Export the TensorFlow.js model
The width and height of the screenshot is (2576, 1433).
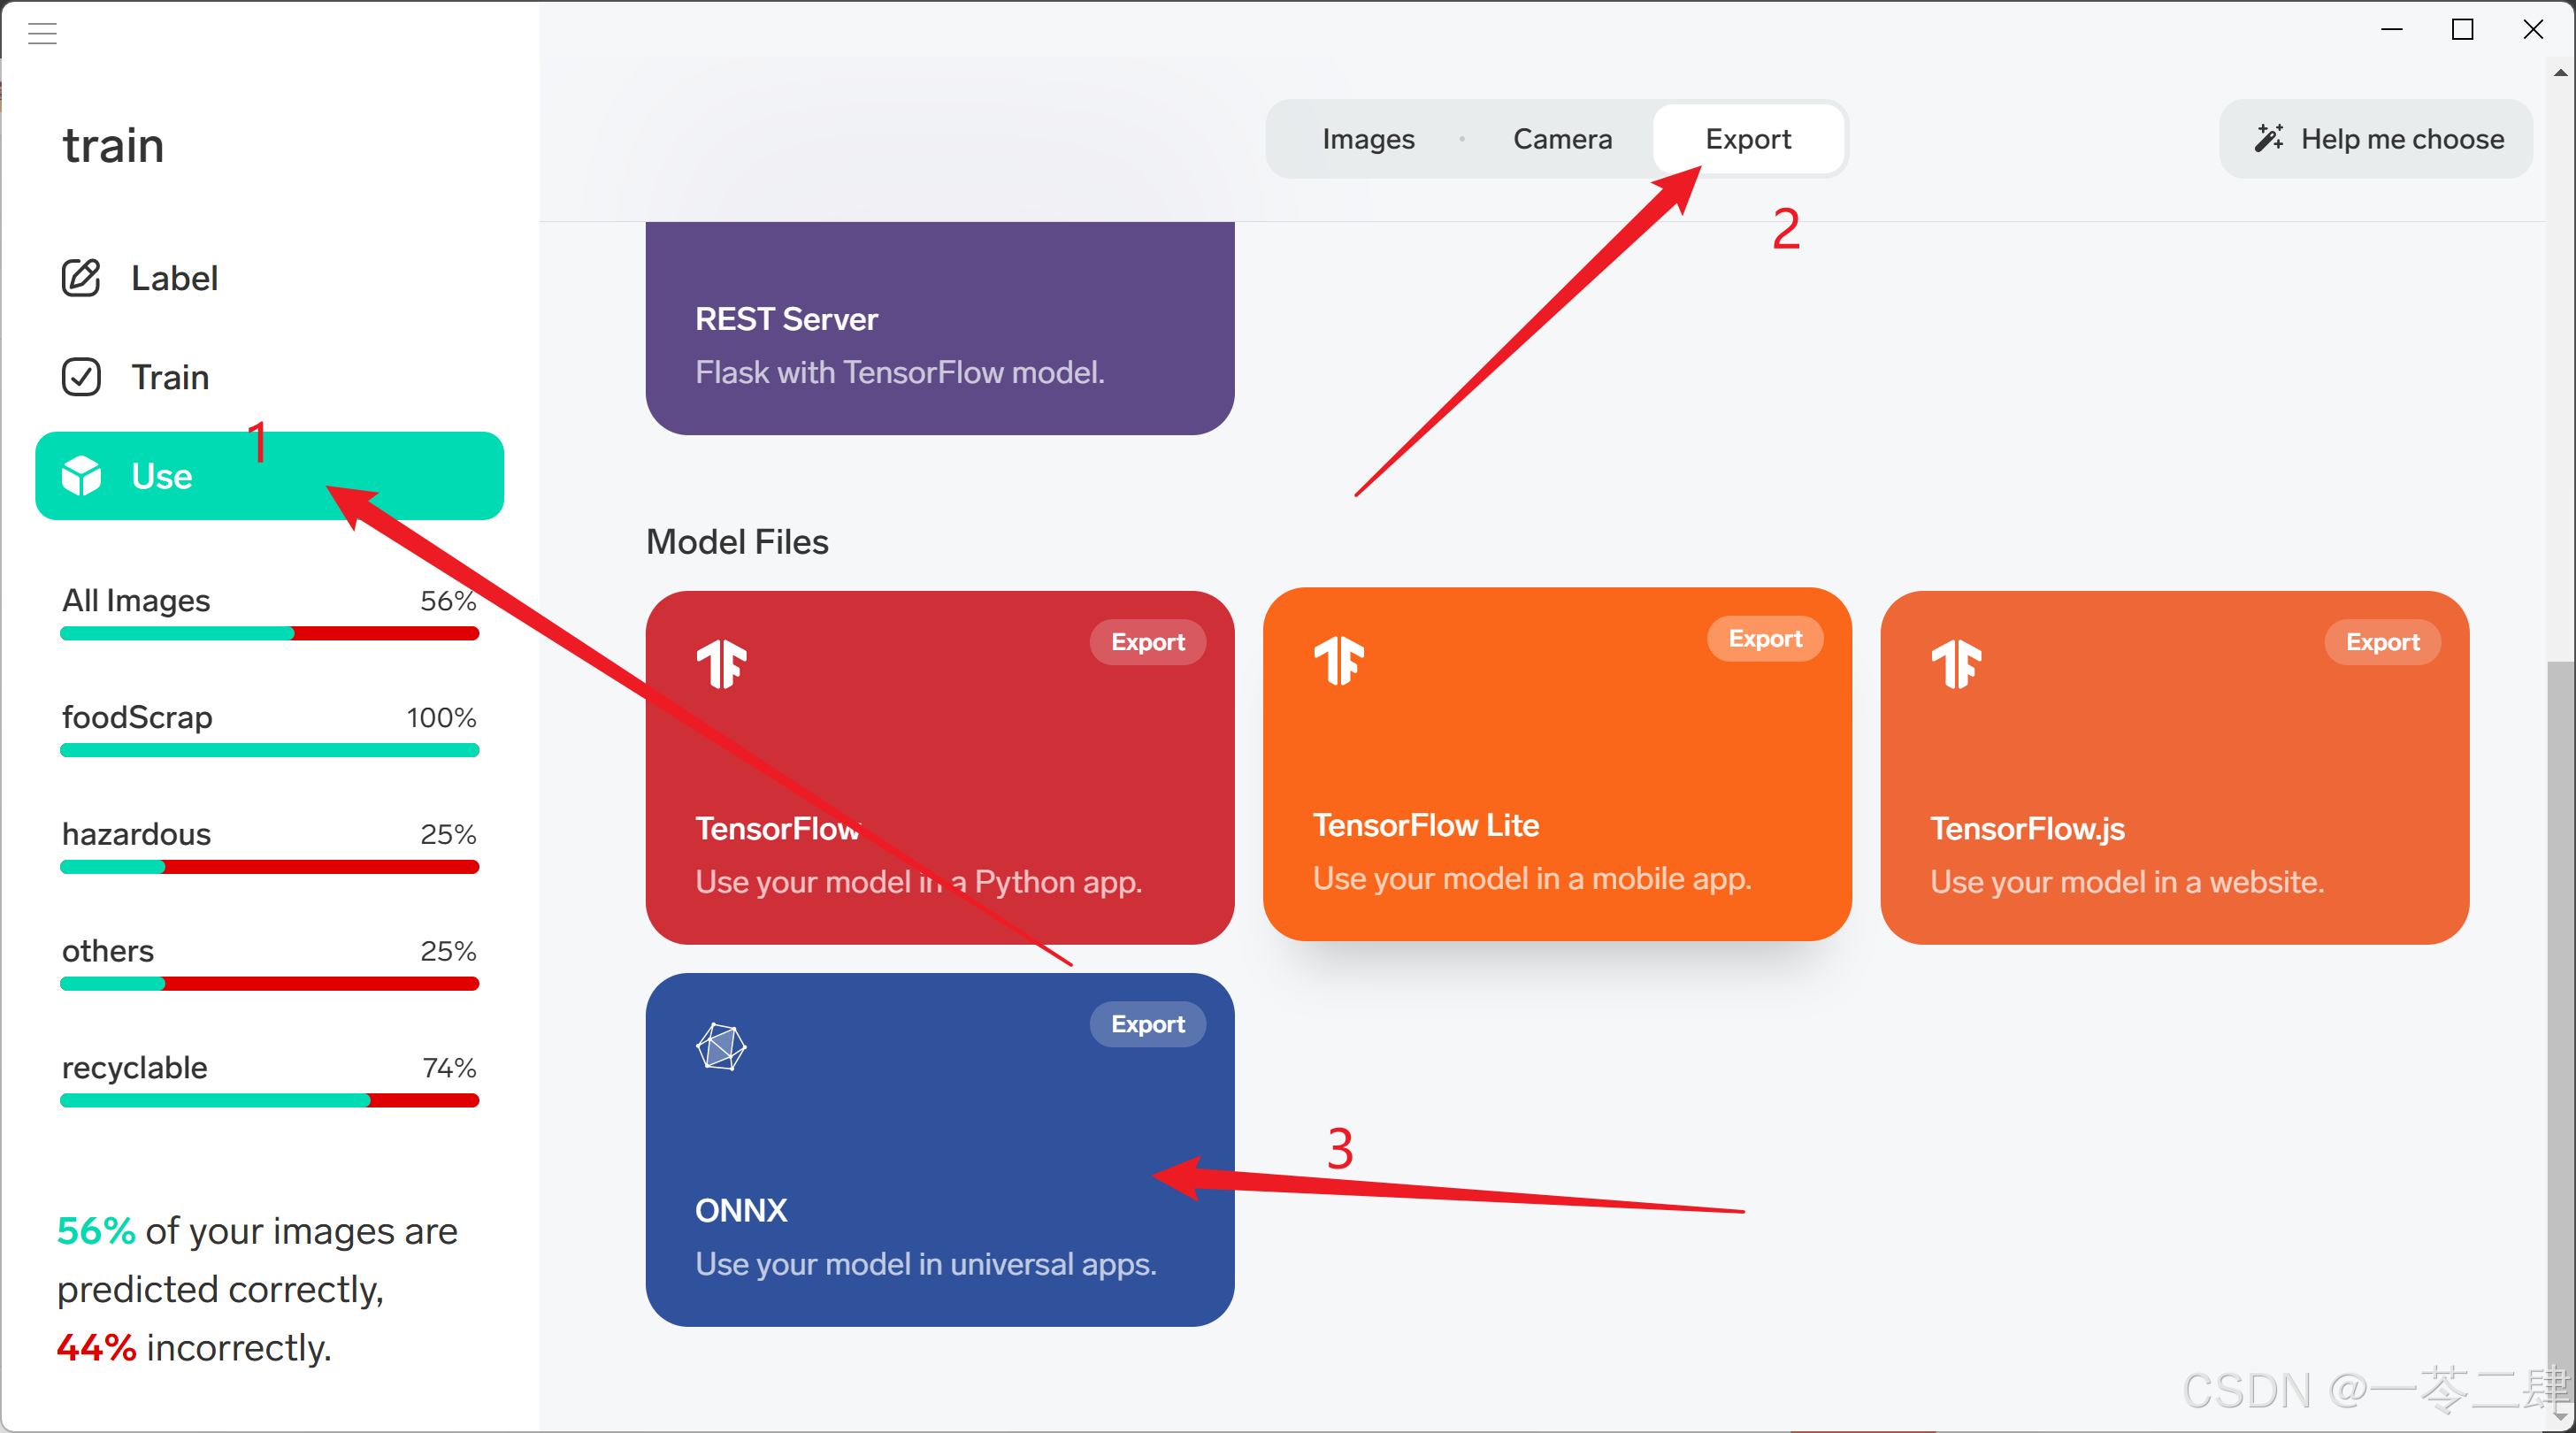[2381, 642]
